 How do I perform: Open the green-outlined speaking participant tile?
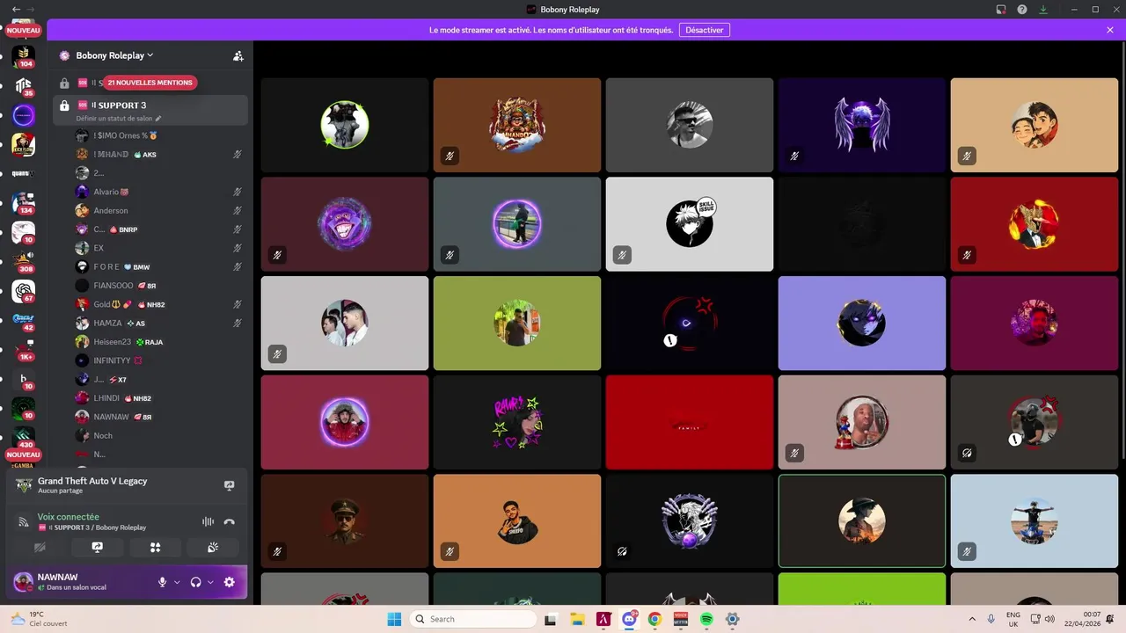point(862,521)
